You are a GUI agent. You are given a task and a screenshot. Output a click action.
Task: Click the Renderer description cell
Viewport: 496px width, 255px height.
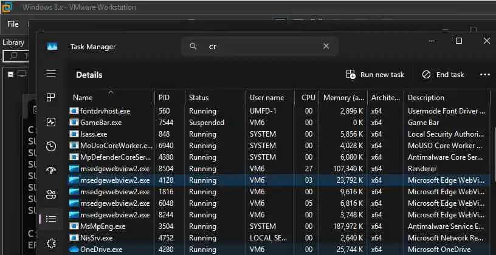(422, 169)
